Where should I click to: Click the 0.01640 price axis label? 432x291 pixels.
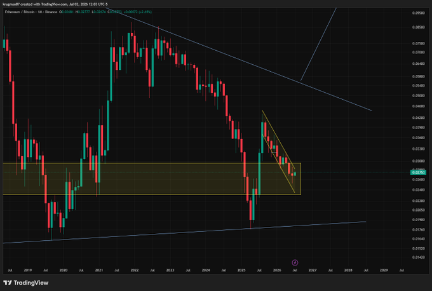(x=418, y=239)
